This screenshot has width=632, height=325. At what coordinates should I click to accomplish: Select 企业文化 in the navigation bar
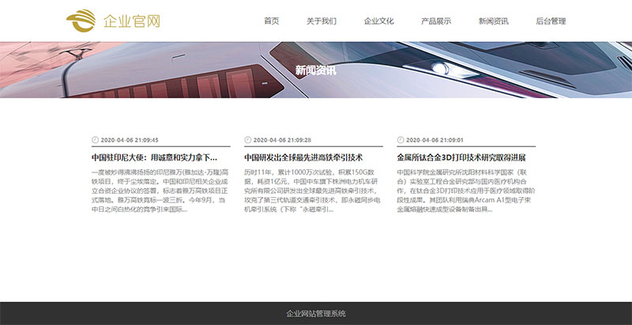(x=378, y=21)
